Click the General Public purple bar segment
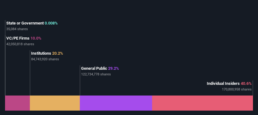 [116, 103]
